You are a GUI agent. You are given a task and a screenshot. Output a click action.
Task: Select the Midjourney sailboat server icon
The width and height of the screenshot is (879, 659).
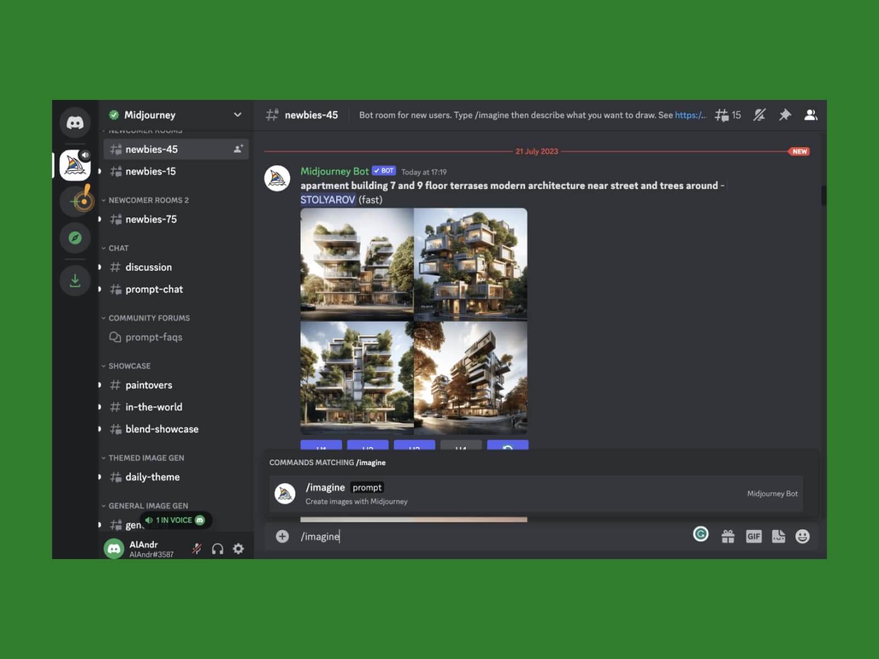coord(75,165)
